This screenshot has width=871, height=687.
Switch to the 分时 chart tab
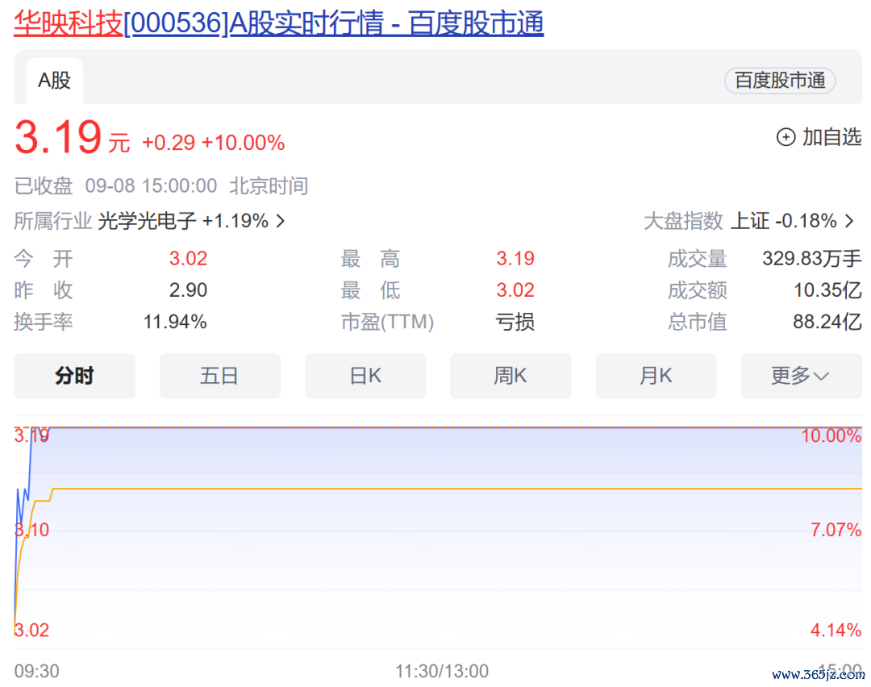74,376
